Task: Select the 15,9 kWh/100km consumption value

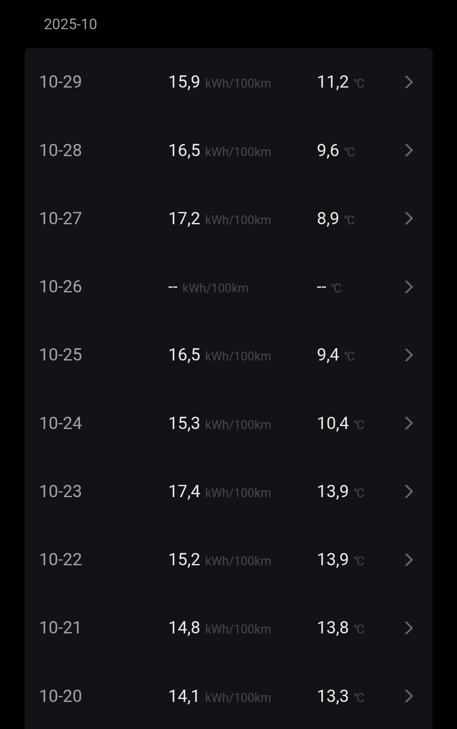Action: 219,82
